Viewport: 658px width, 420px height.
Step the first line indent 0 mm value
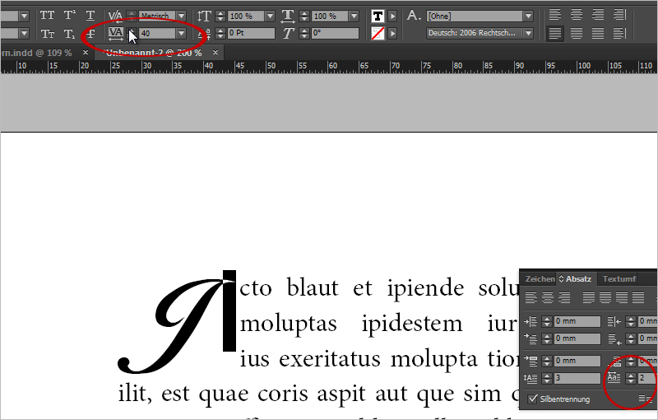point(546,338)
